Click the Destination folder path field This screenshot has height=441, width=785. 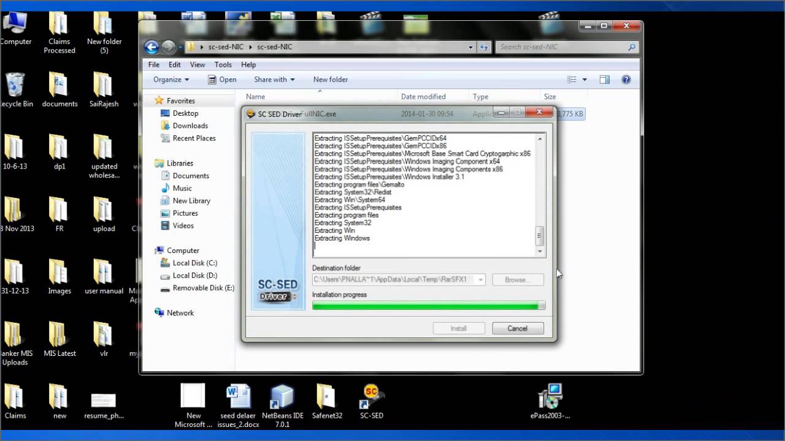point(398,279)
